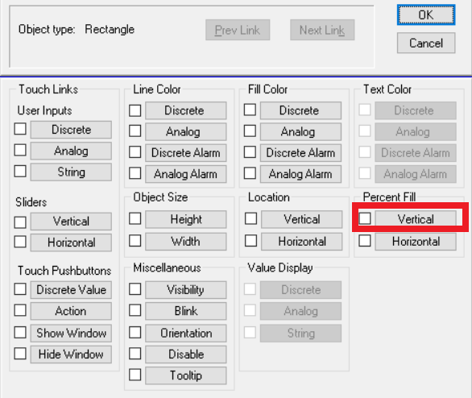Open Location Vertical link button
The width and height of the screenshot is (472, 398).
[301, 219]
